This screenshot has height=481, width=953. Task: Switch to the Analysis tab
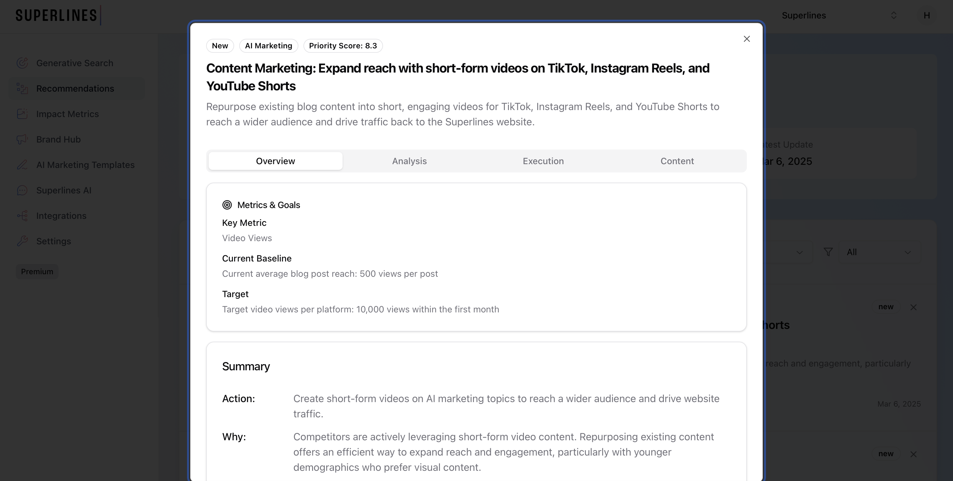point(409,161)
